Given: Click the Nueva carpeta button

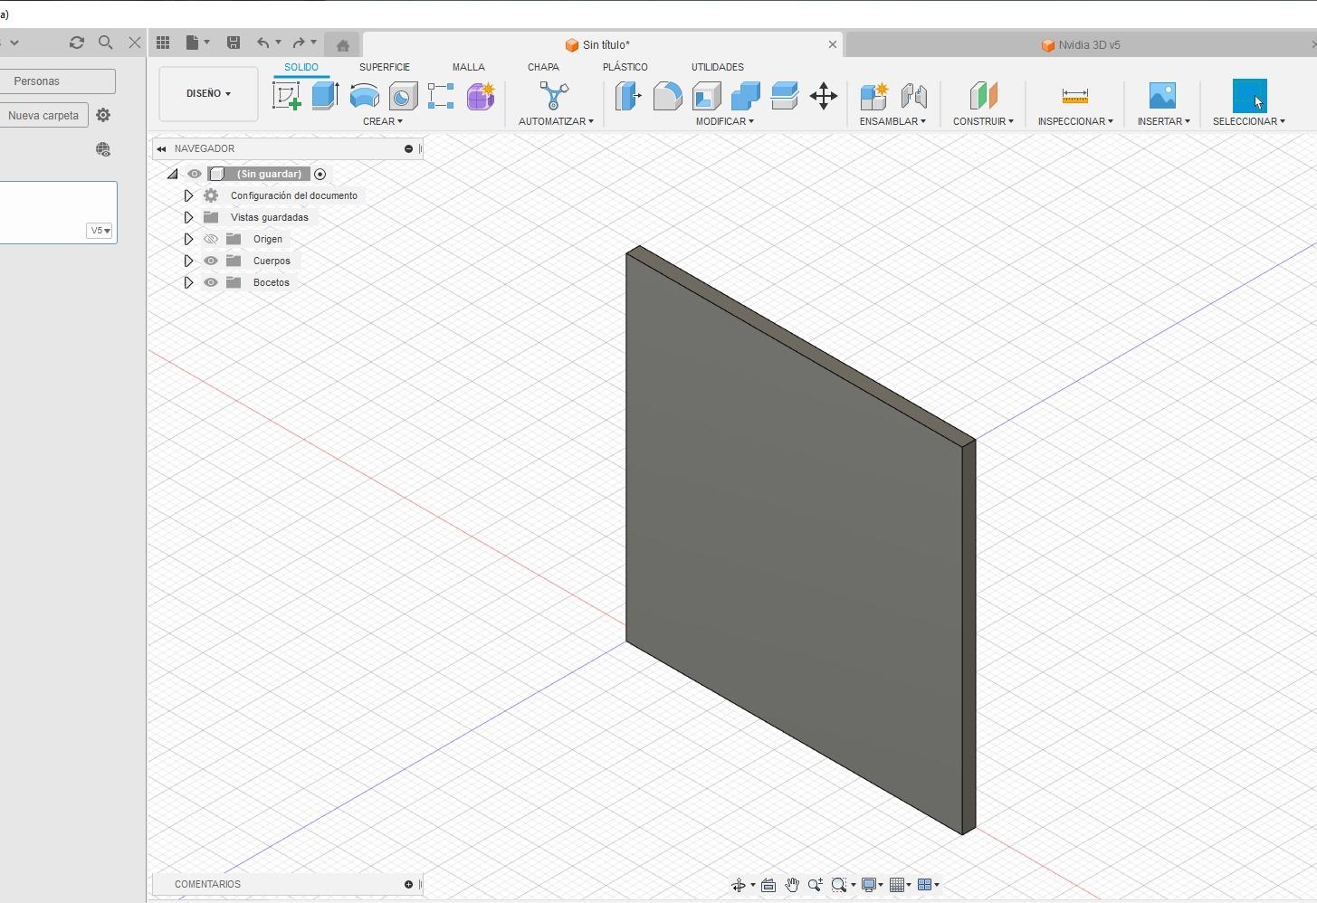Looking at the screenshot, I should 43,115.
